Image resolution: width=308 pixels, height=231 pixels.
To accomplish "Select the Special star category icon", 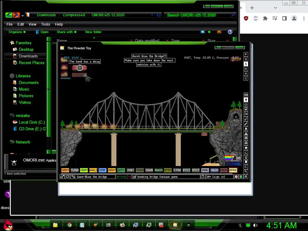I will tap(246, 148).
